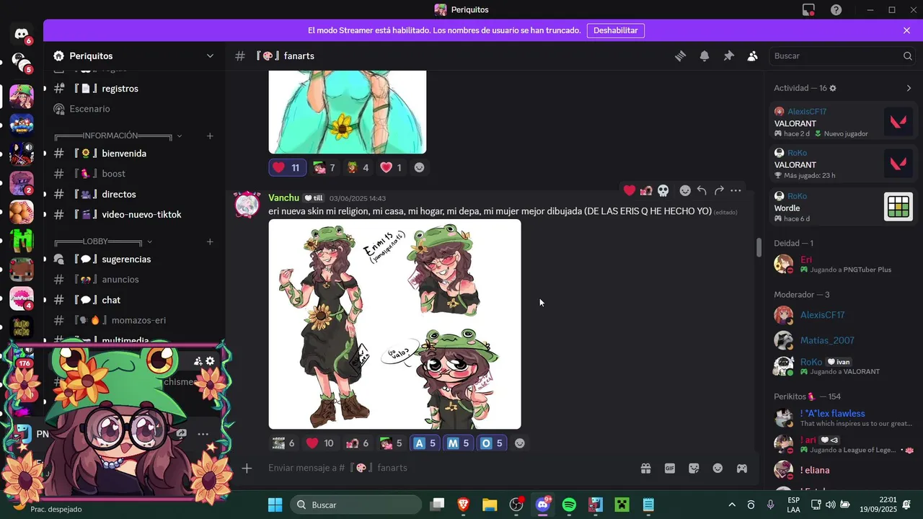Open the Periquitos server dropdown menu
Viewport: 923px width, 519px height.
(x=210, y=56)
